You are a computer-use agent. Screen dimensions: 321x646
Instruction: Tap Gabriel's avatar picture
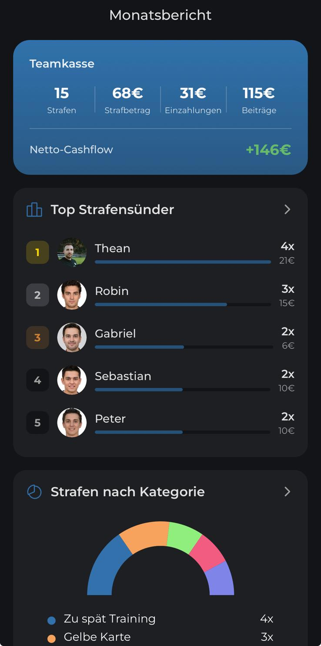tap(72, 337)
